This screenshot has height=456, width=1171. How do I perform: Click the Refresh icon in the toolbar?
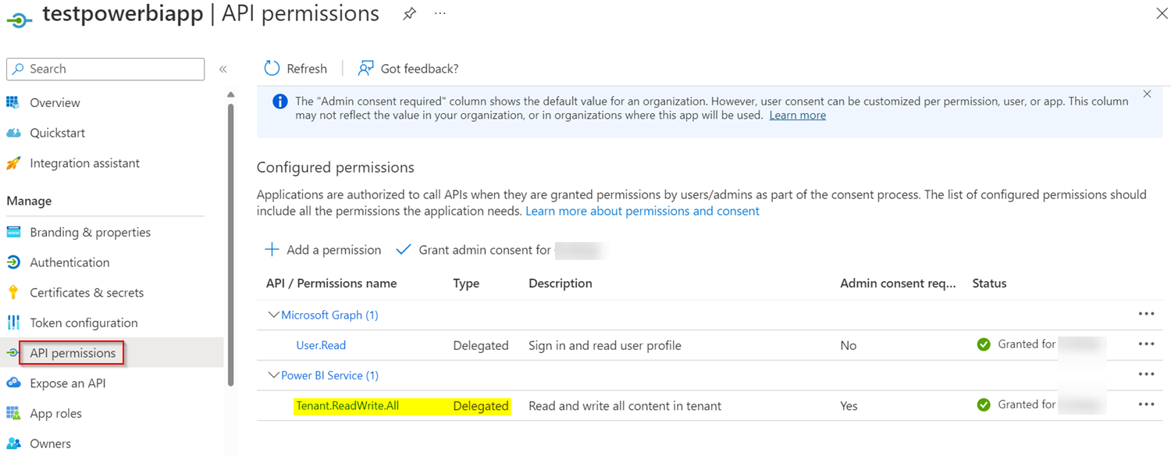point(272,69)
